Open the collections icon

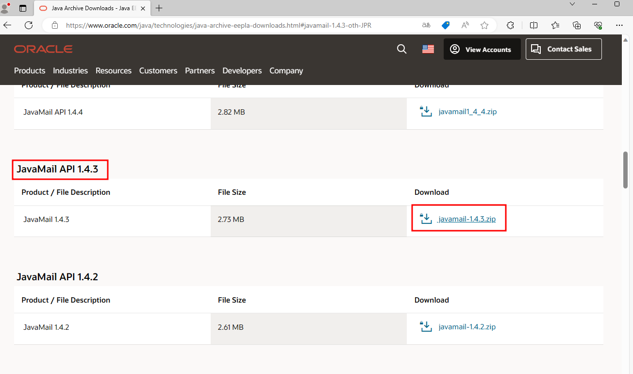[577, 25]
